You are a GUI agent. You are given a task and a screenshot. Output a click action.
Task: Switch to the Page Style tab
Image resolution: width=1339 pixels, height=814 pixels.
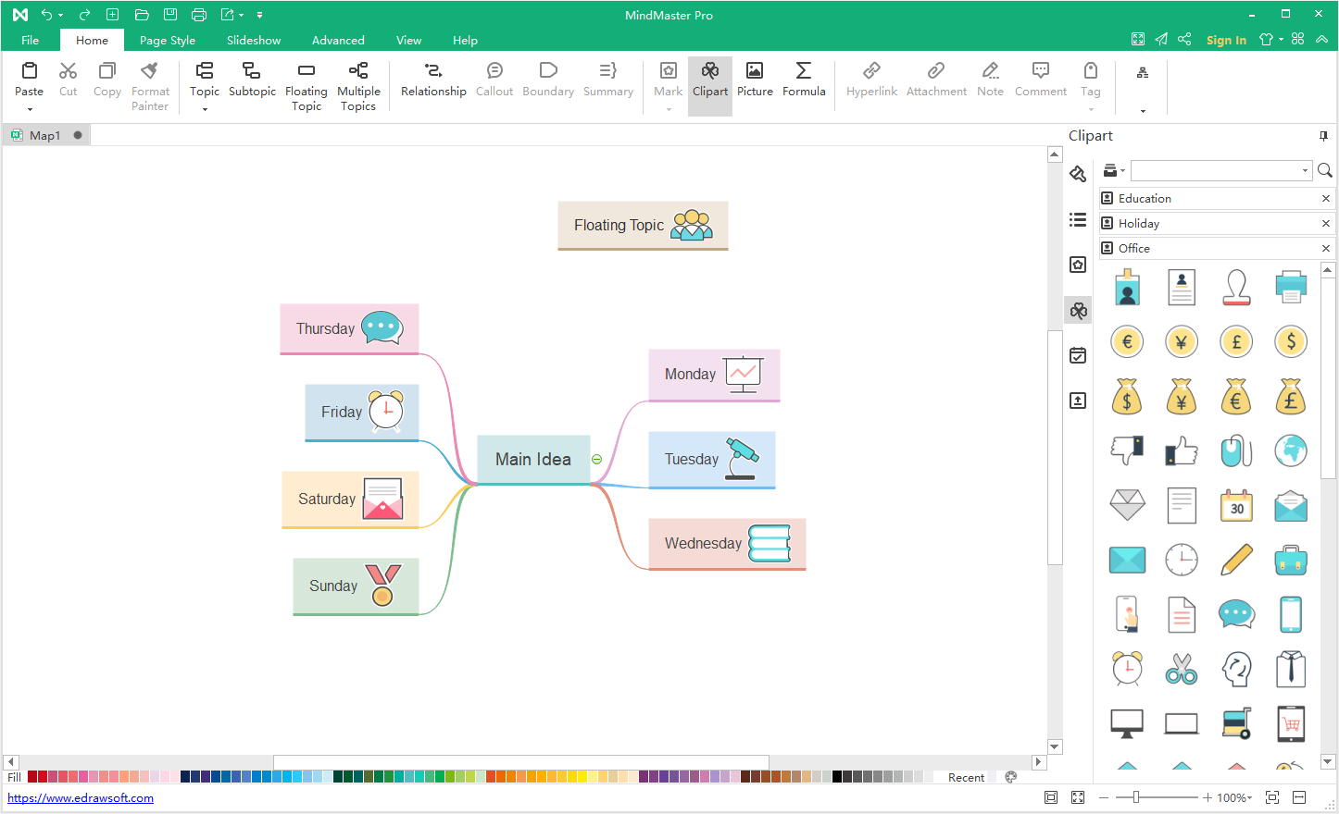pos(168,41)
